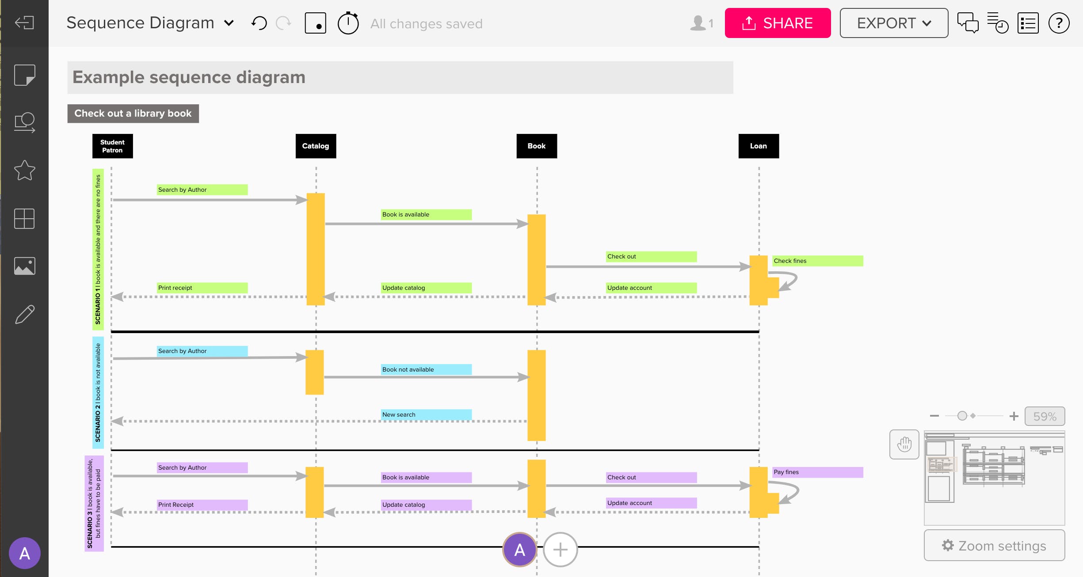Open the image insert tool
The image size is (1083, 577).
coord(24,266)
